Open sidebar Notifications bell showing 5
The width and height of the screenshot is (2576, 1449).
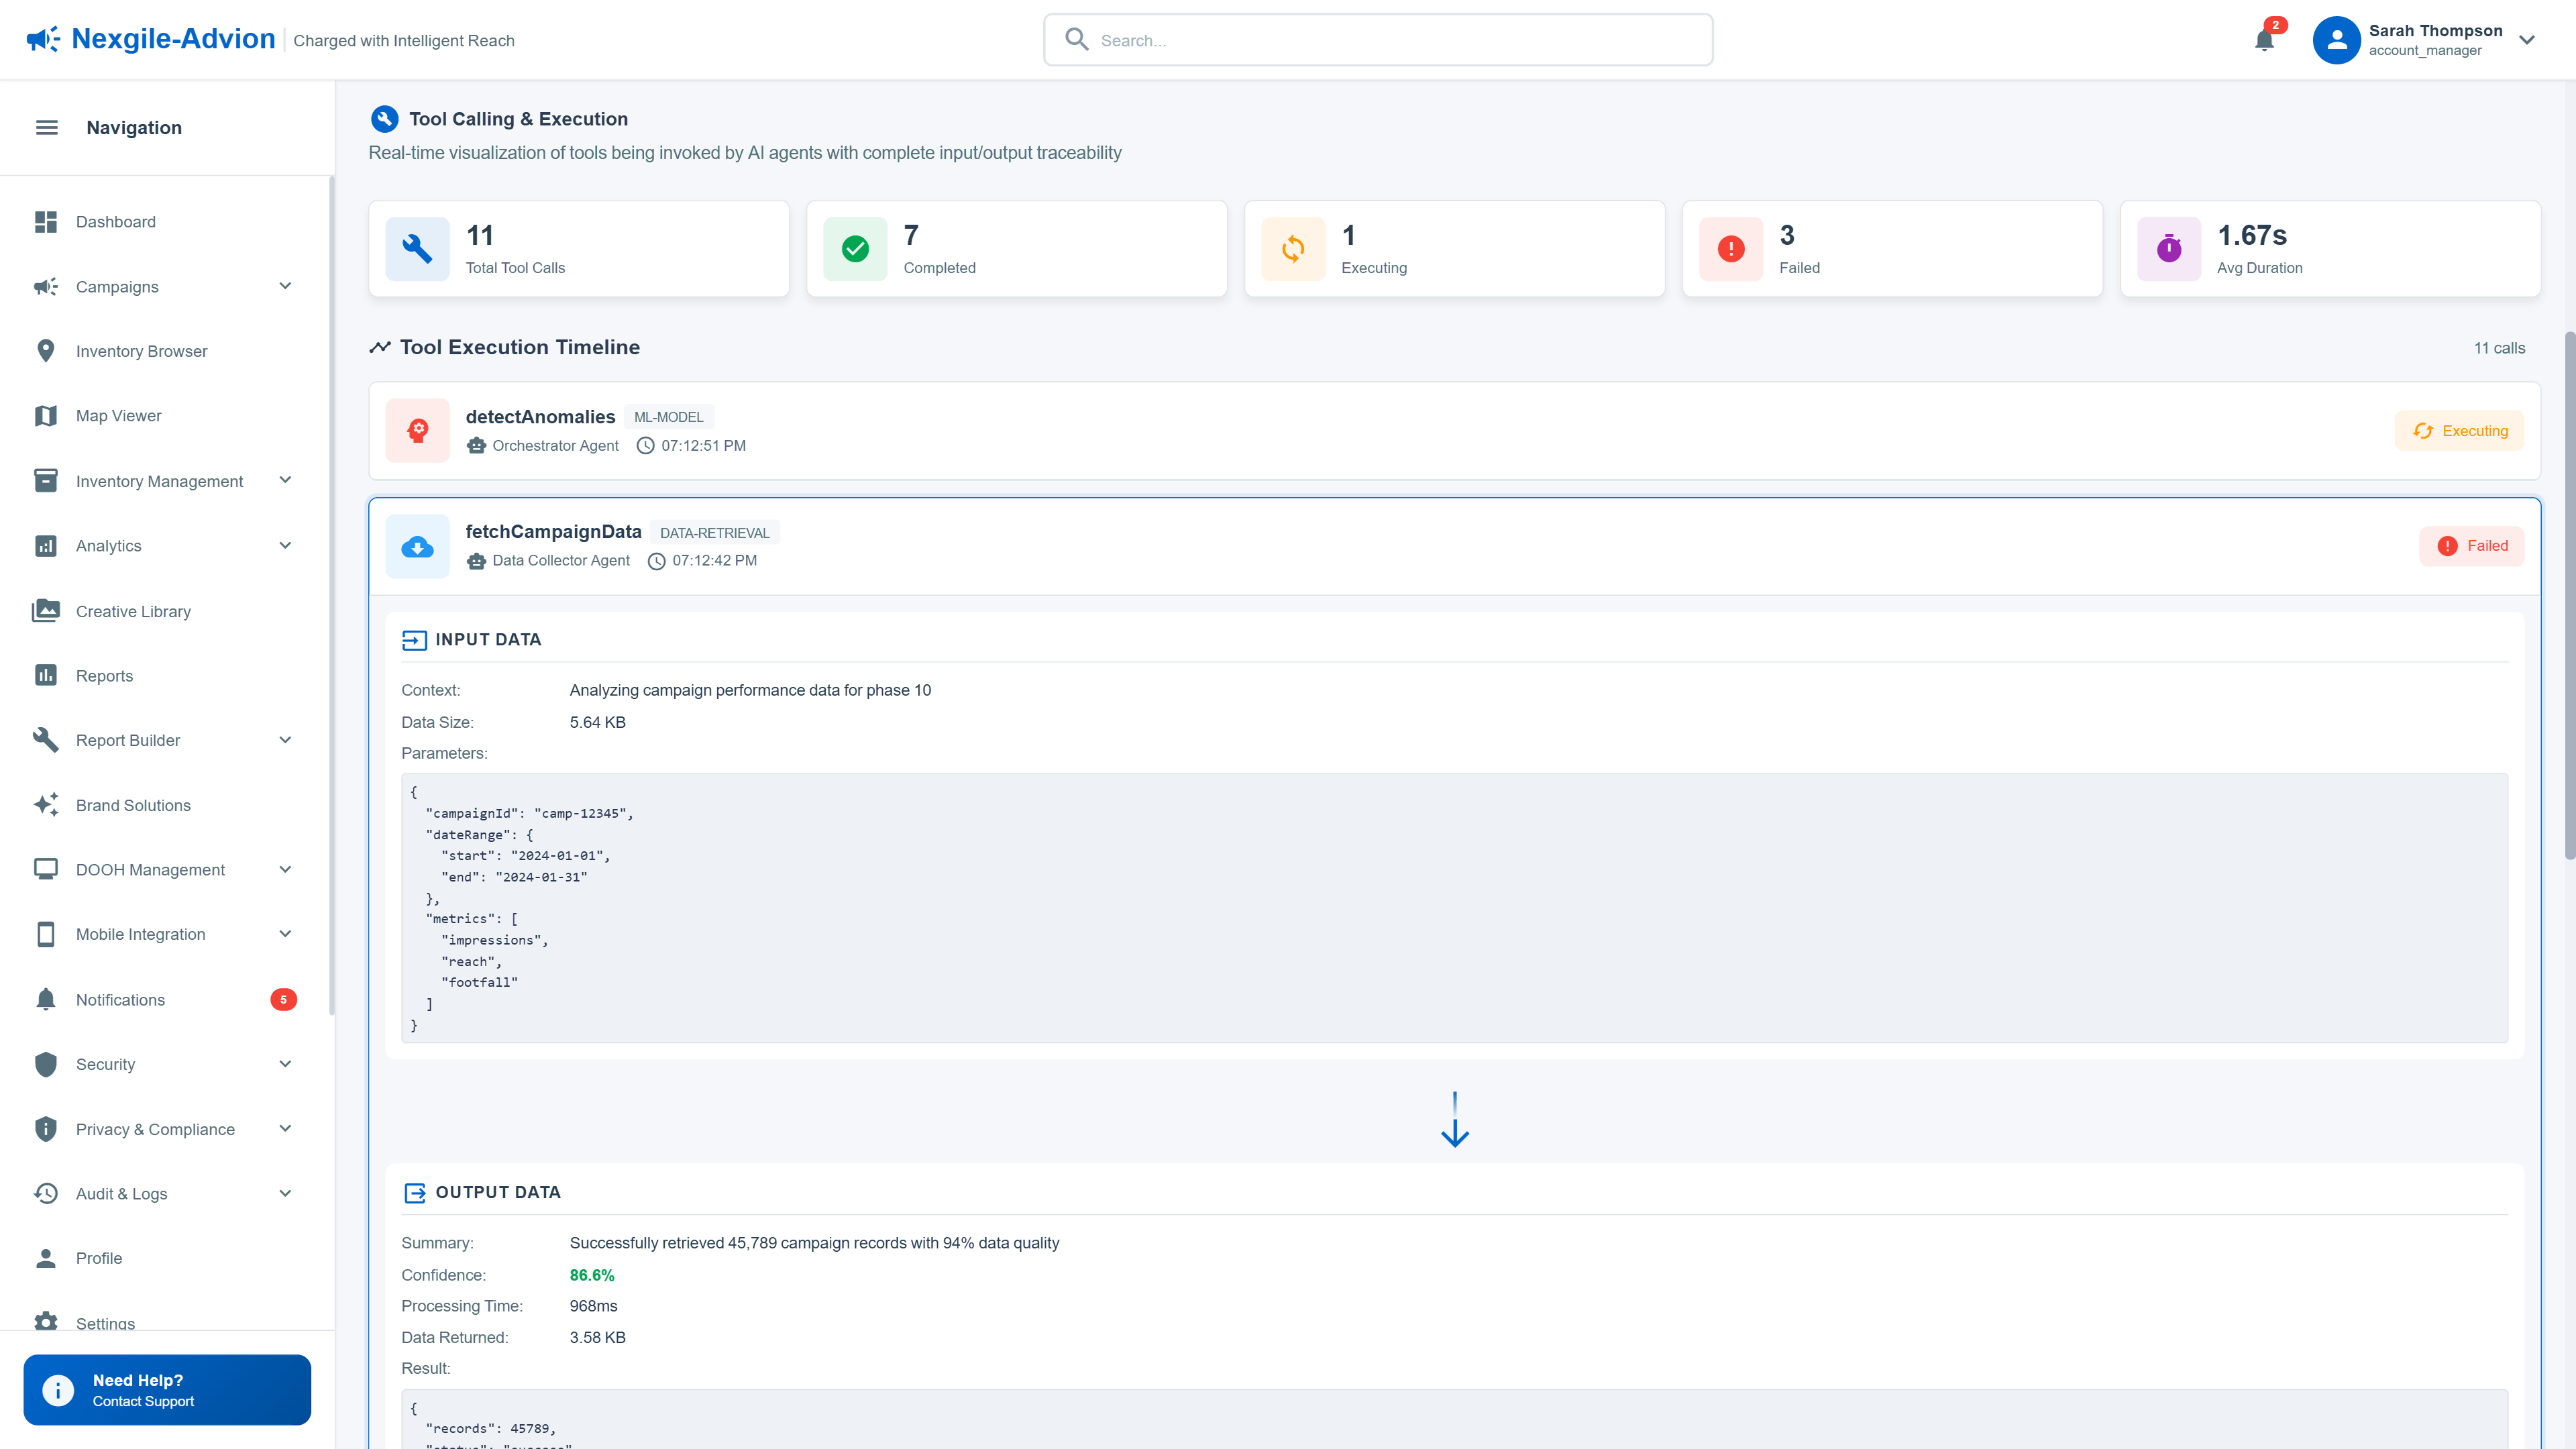pyautogui.click(x=46, y=999)
